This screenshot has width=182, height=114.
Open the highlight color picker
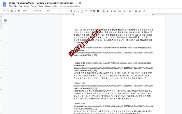point(86,11)
